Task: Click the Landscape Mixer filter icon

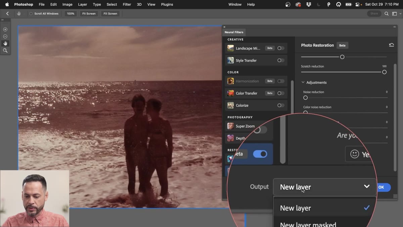Action: tap(230, 48)
